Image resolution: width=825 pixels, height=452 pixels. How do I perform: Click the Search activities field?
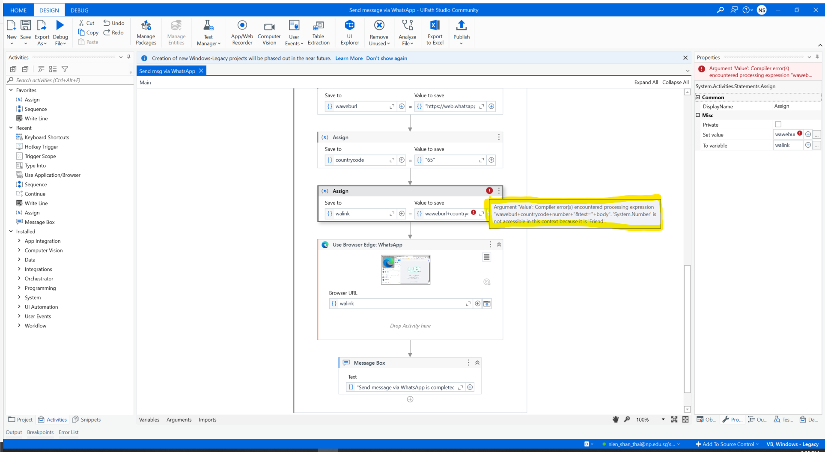pos(71,80)
